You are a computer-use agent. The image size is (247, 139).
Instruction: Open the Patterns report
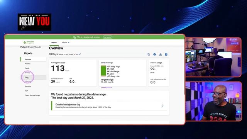pos(27,64)
